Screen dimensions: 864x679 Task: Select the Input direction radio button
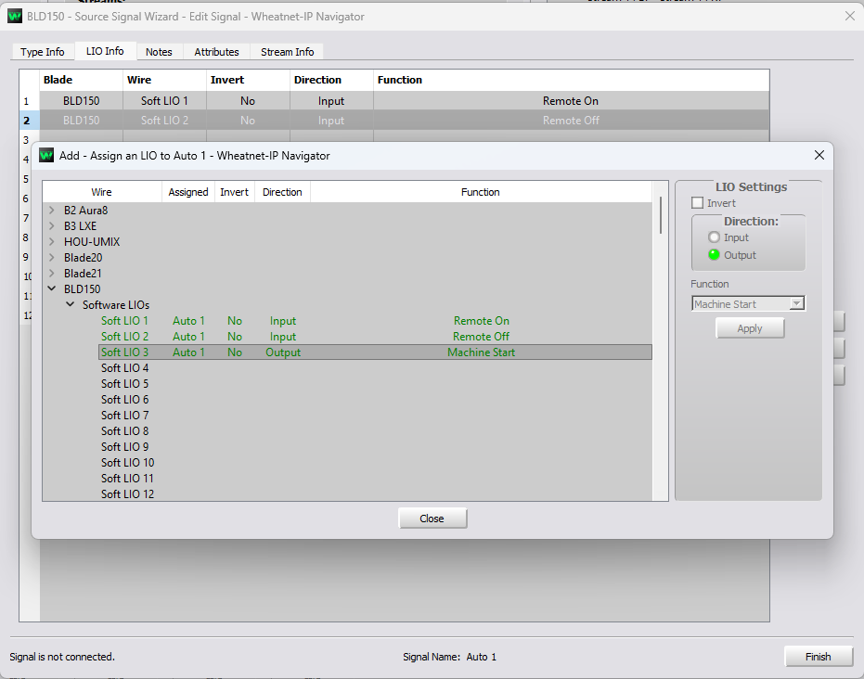click(x=715, y=237)
